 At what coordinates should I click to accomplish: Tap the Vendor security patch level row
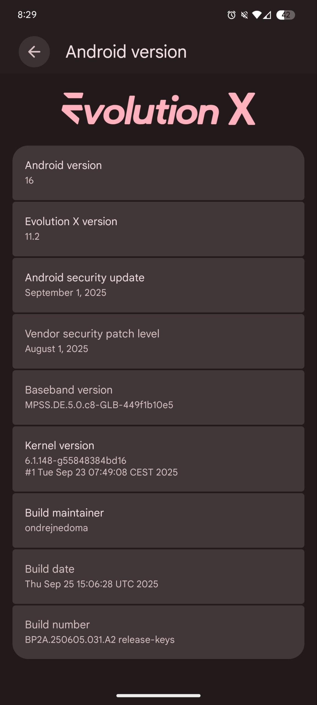click(x=158, y=341)
